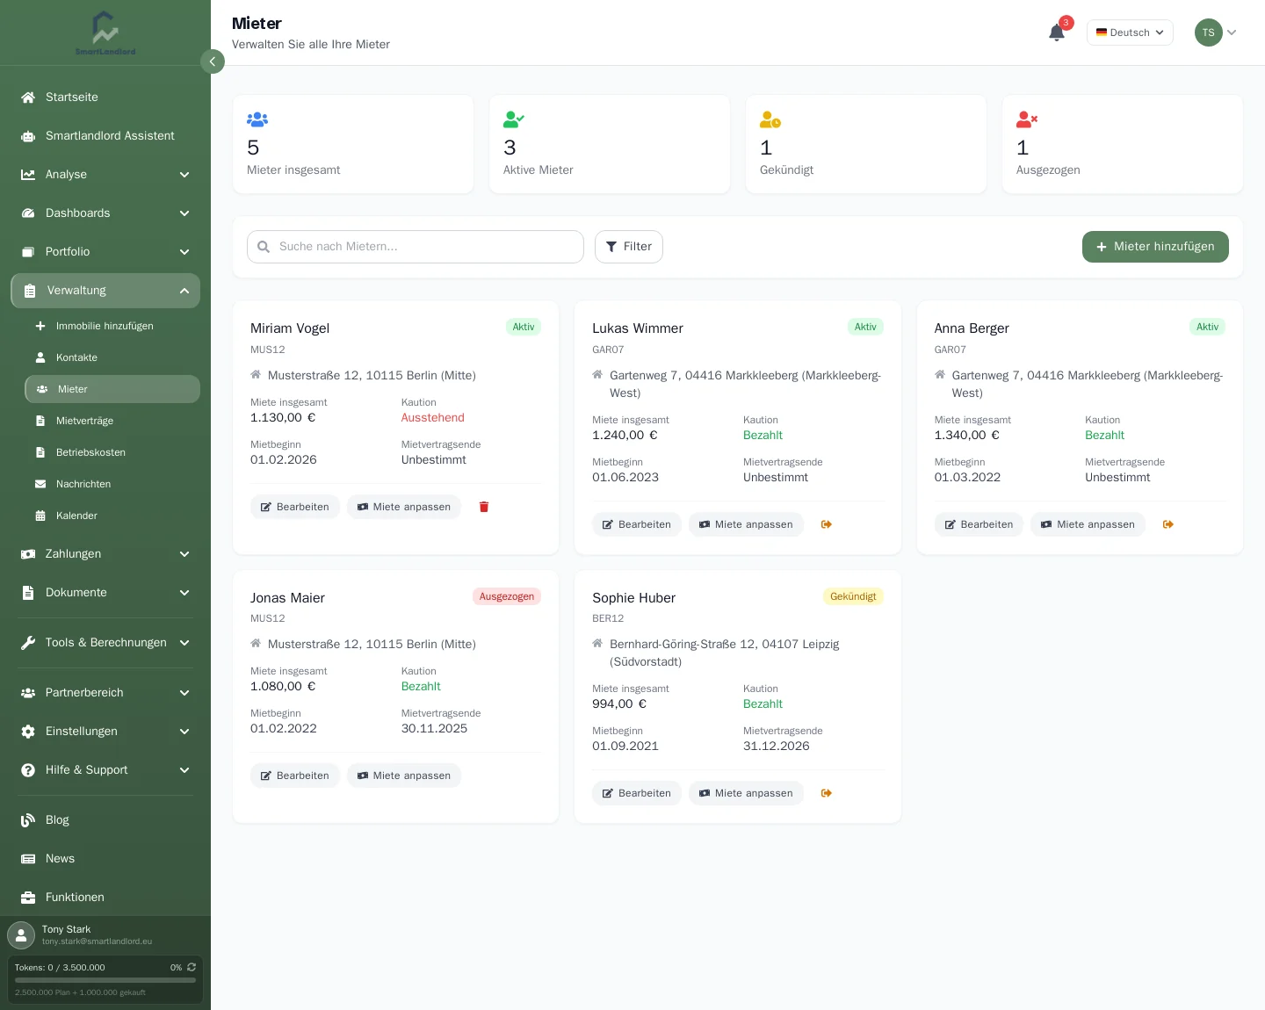The width and height of the screenshot is (1265, 1010).
Task: Click move-out icon on Lukas Wimmer card
Action: coord(827,524)
